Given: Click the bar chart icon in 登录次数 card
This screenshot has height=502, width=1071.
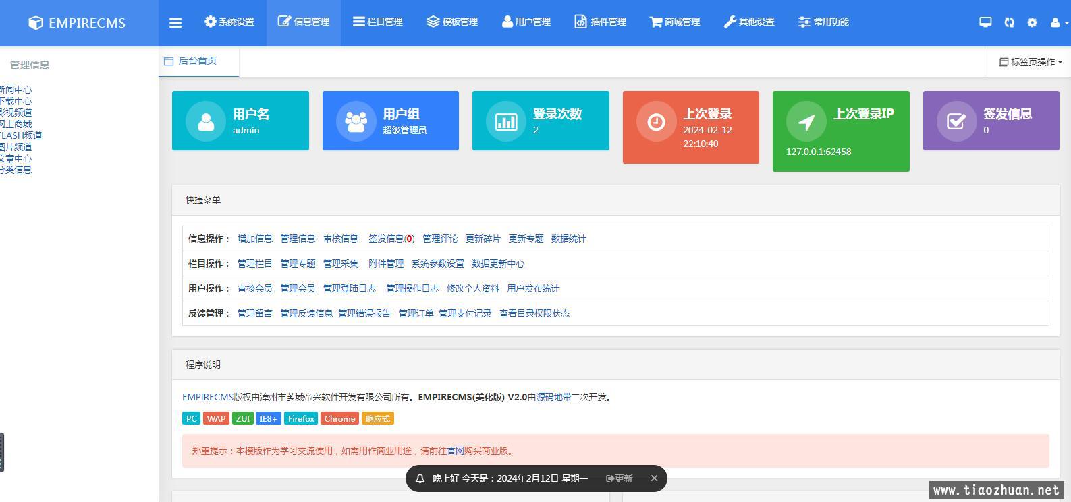Looking at the screenshot, I should 506,121.
